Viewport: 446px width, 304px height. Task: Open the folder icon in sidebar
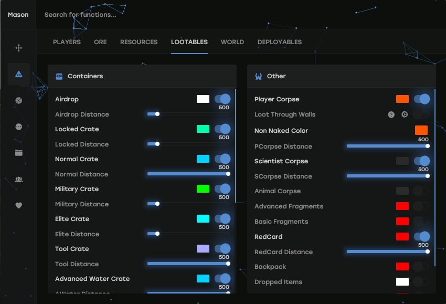coord(19,153)
